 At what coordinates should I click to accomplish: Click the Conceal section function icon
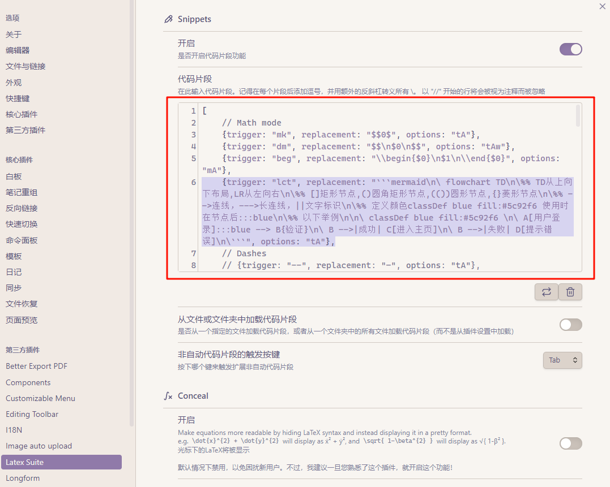[x=168, y=396]
